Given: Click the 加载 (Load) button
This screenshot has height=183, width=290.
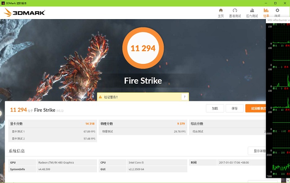Looking at the screenshot, I should pos(215,108).
